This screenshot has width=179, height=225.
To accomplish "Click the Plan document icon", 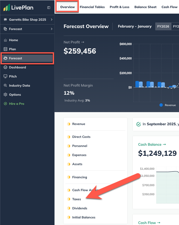I will [5, 49].
